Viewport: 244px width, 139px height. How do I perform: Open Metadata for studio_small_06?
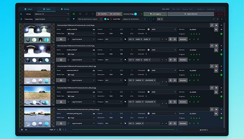183,39
